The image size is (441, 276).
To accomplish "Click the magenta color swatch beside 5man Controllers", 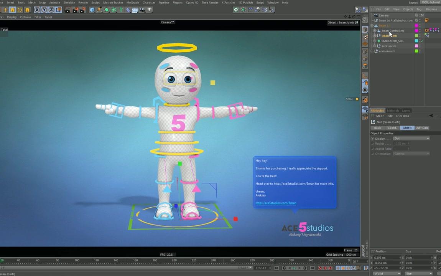I will 416,30.
